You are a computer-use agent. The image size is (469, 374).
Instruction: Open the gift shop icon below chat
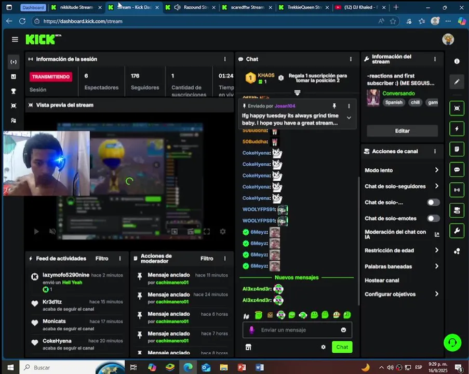tap(248, 347)
